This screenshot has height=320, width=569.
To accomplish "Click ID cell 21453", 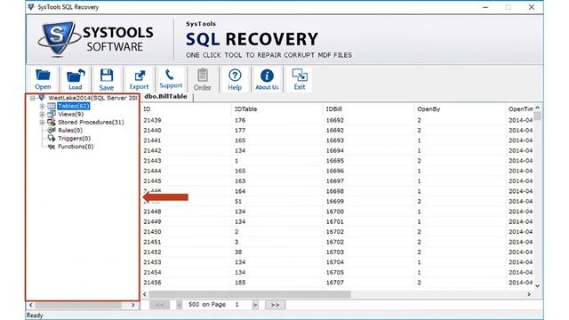I will 152,262.
